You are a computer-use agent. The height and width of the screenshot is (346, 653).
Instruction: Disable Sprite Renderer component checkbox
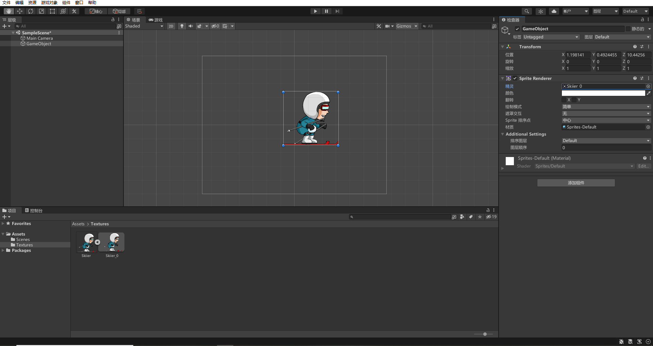(x=515, y=79)
